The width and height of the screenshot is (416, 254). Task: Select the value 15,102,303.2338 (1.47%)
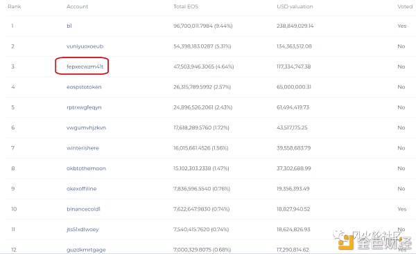tap(201, 168)
